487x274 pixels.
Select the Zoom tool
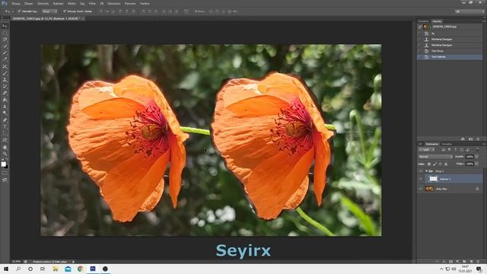tap(5, 154)
